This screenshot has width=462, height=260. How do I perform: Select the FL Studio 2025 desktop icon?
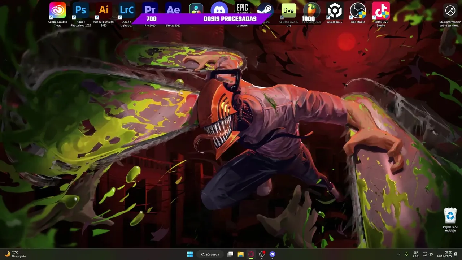[312, 13]
